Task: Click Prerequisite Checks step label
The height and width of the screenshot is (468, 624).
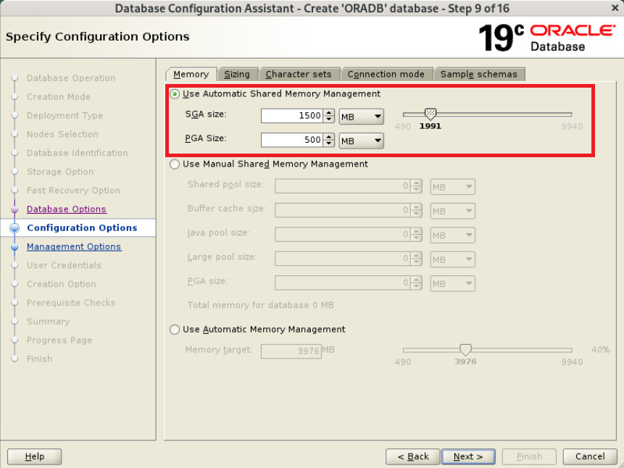Action: pos(71,303)
